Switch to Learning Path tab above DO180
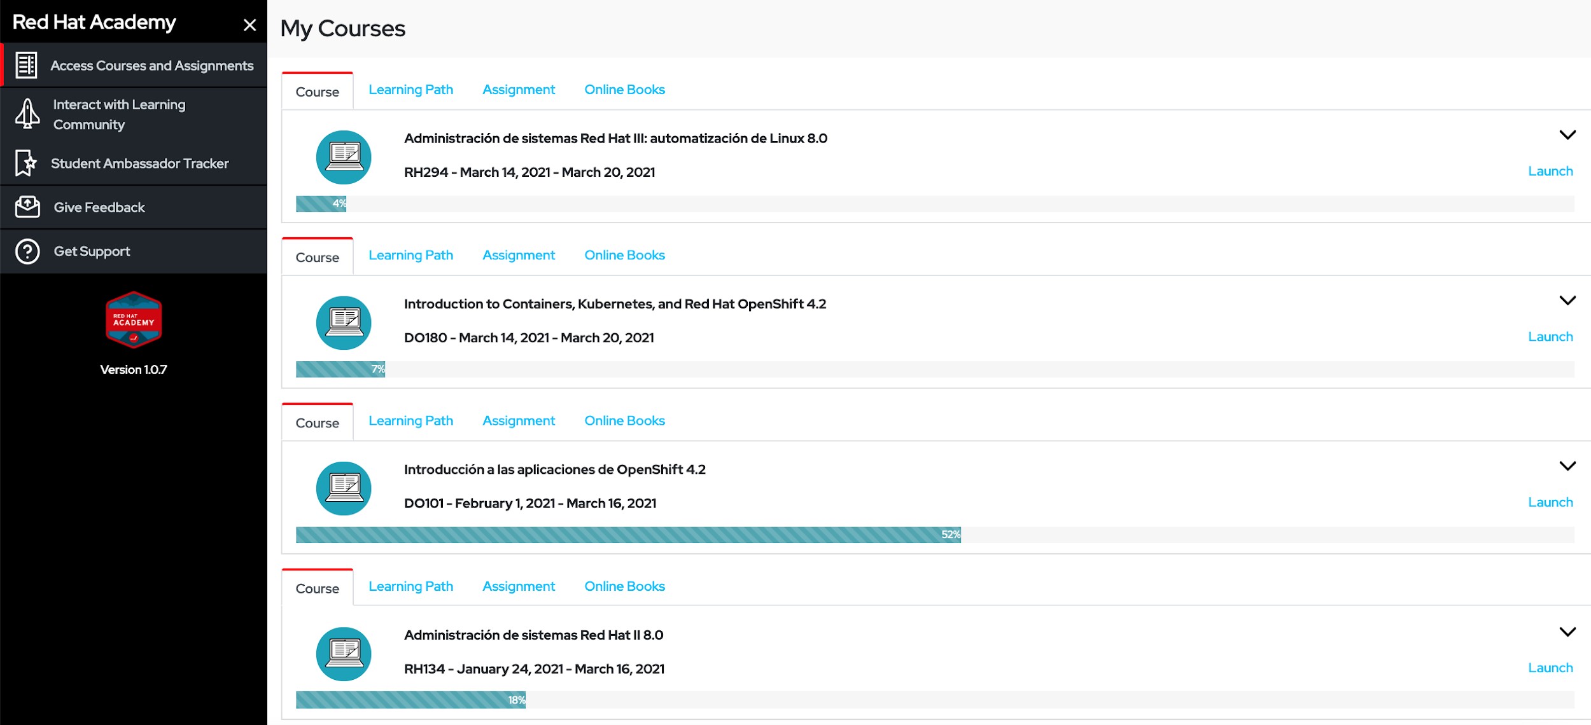1591x725 pixels. pos(411,255)
